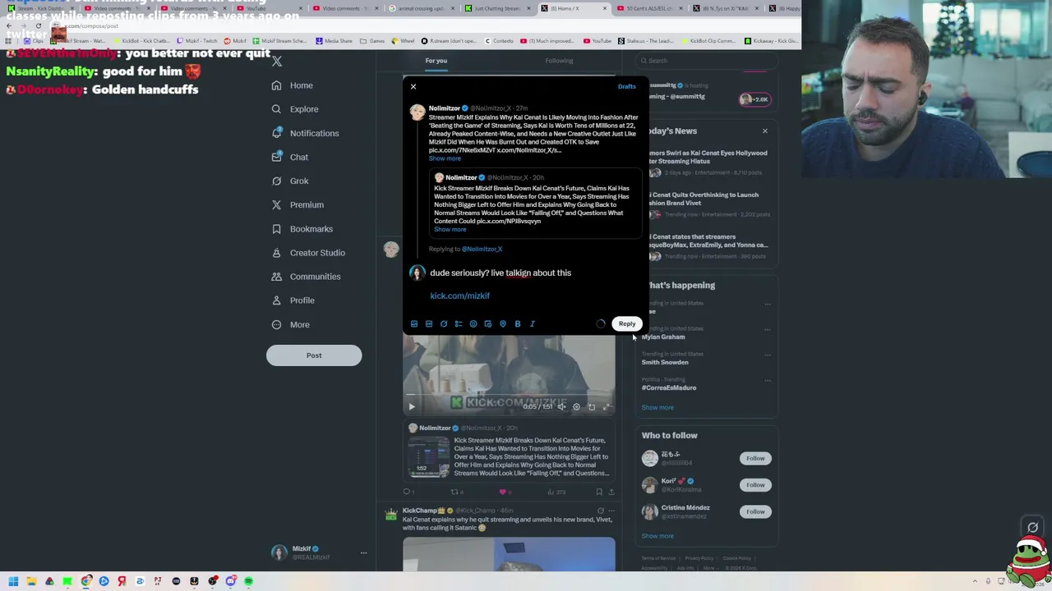The image size is (1052, 591).
Task: Open Smith Snowden trend options
Action: pos(768,355)
